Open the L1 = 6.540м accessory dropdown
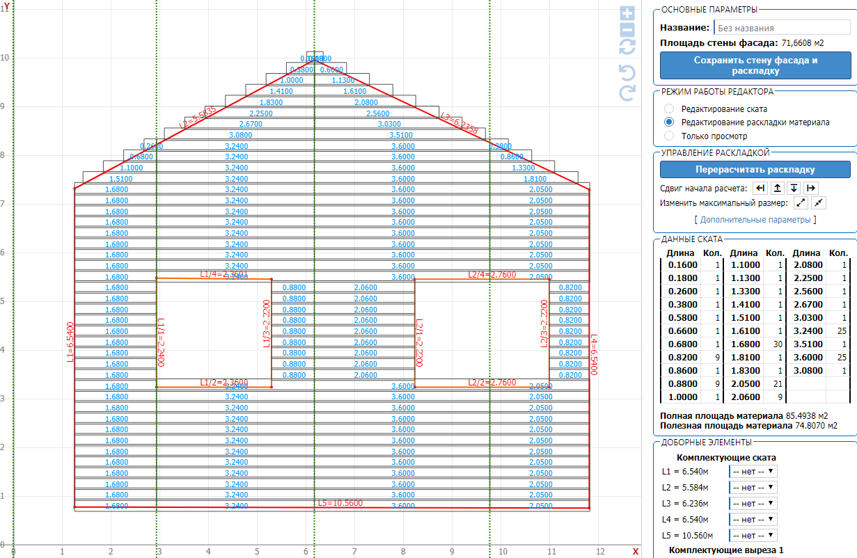The width and height of the screenshot is (857, 558). [x=753, y=471]
